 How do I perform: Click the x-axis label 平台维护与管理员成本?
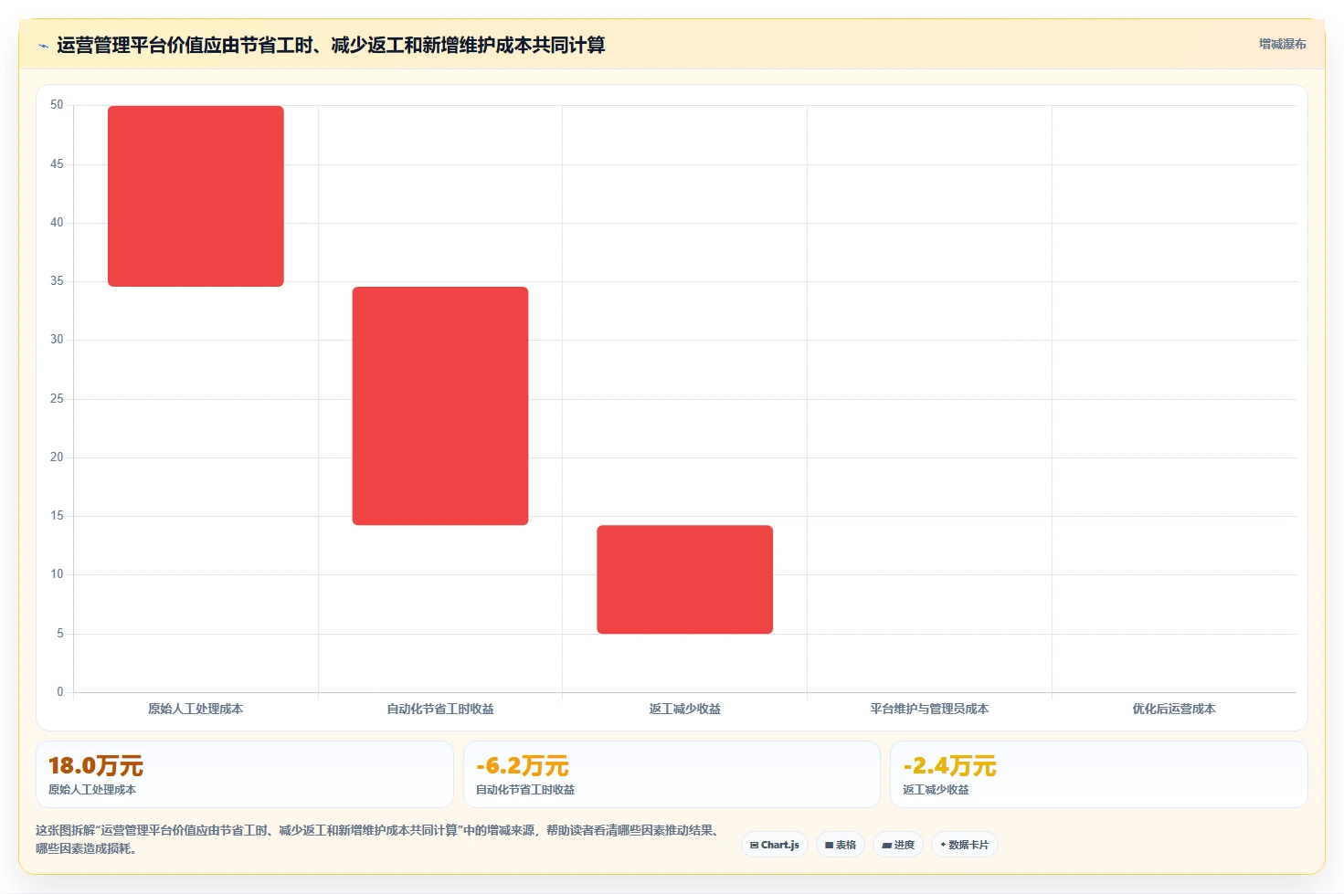click(929, 709)
